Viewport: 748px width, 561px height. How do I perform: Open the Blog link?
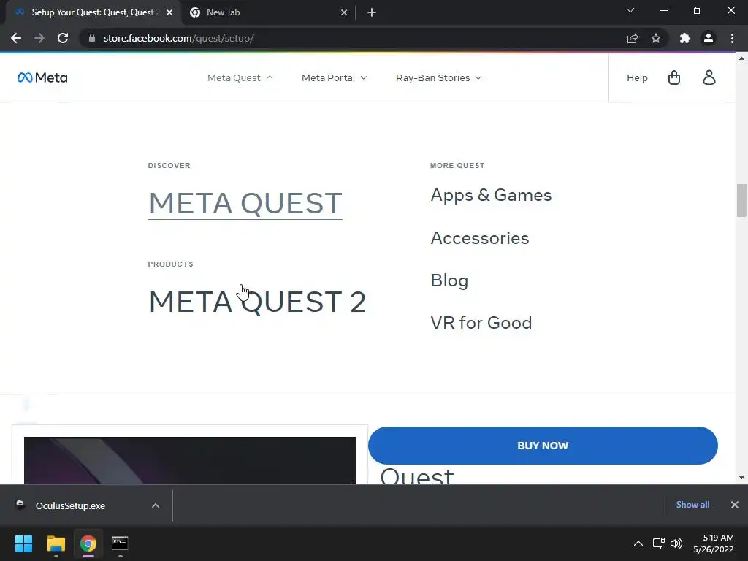click(449, 281)
